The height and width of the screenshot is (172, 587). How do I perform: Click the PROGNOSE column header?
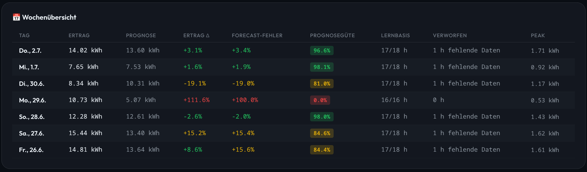[141, 36]
